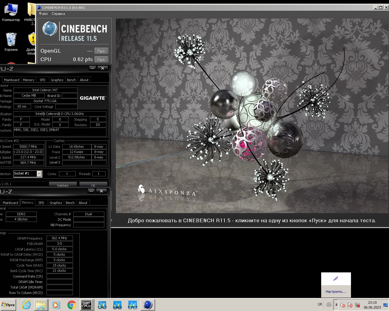Click the Cinebench globe logo
This screenshot has height=311, width=389.
pos(50,29)
